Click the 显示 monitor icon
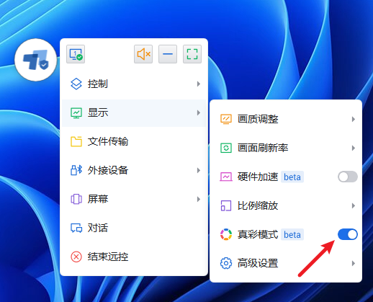 pos(76,112)
